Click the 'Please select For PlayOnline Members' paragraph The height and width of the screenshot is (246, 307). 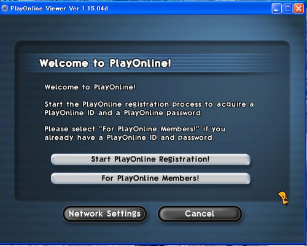click(135, 133)
